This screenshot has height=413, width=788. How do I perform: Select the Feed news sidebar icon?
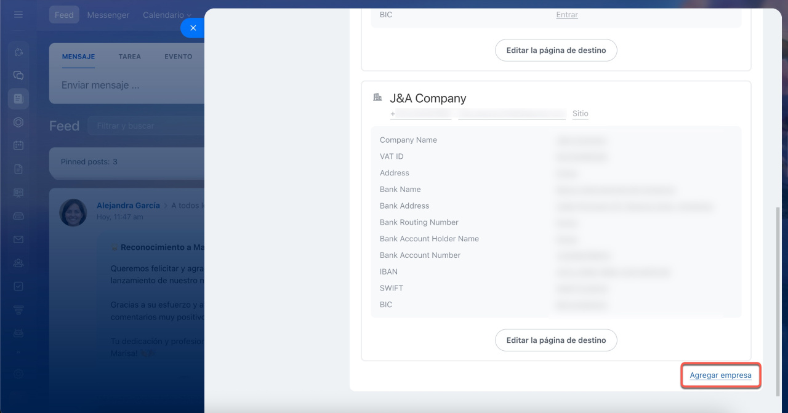(x=18, y=98)
